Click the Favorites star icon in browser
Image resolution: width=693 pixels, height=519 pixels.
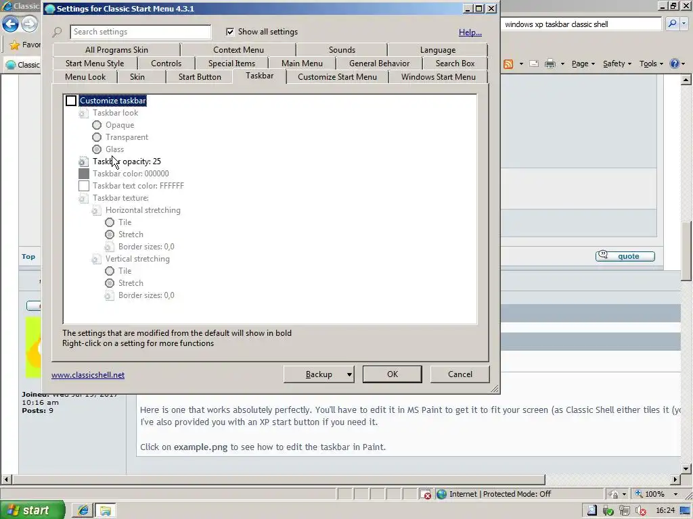click(15, 45)
